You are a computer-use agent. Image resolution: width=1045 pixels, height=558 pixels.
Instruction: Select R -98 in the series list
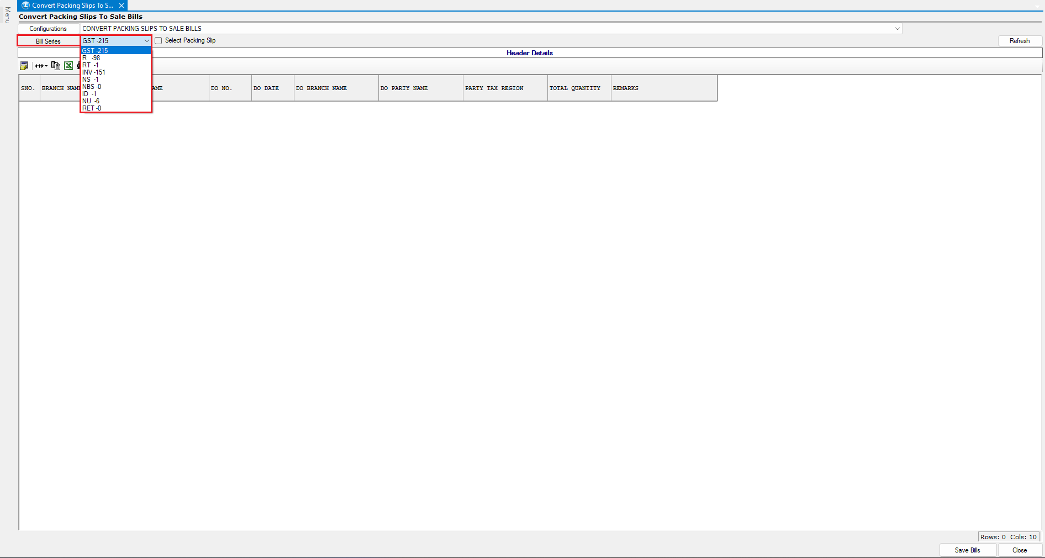click(x=92, y=58)
